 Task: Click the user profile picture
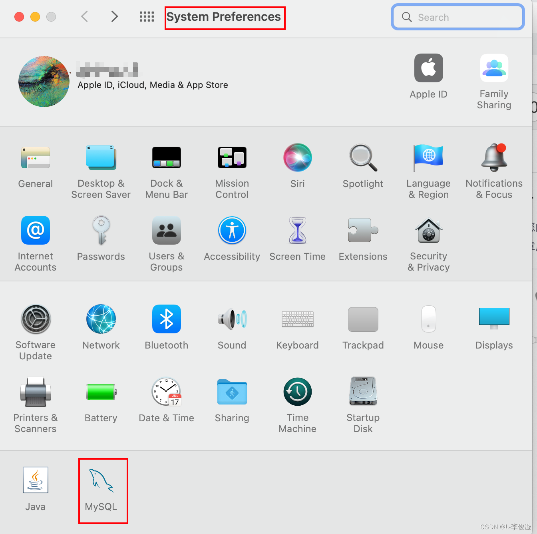coord(44,82)
